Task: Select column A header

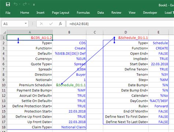Action: click(x=30, y=32)
